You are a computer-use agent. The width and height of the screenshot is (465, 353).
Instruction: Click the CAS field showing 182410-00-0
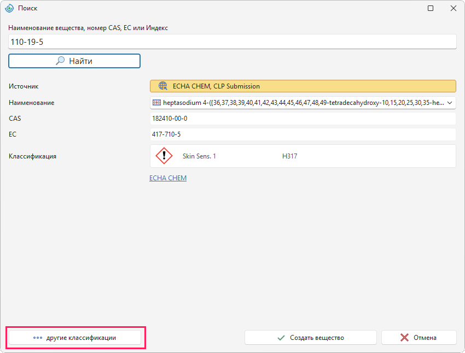point(303,119)
